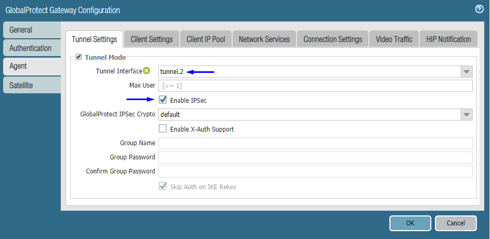Image resolution: width=490 pixels, height=239 pixels.
Task: Select the Connection Settings tab
Action: click(333, 39)
